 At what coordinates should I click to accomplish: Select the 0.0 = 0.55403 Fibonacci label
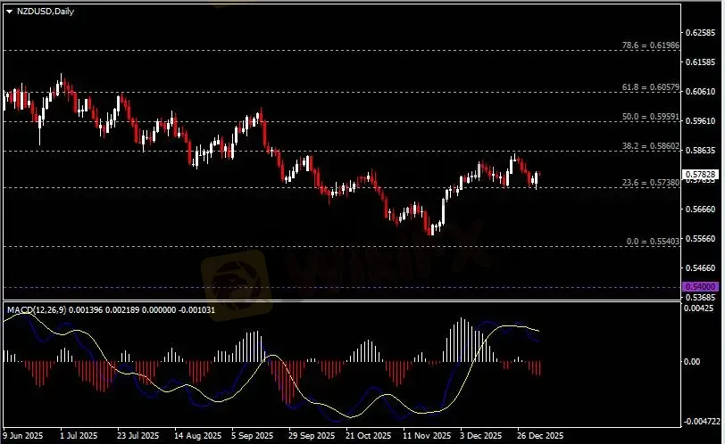click(x=653, y=242)
